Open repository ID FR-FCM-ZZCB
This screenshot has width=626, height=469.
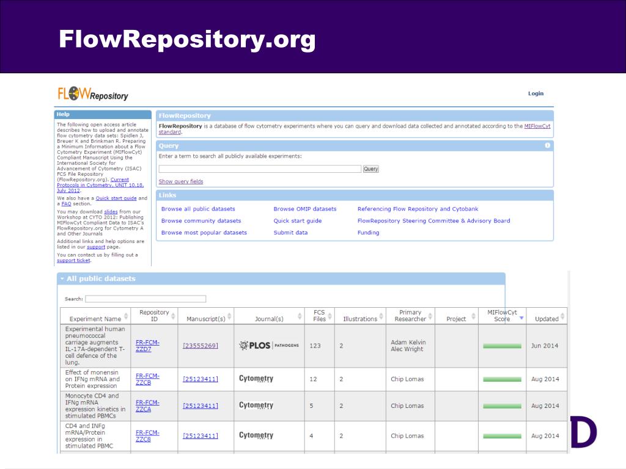pos(147,379)
